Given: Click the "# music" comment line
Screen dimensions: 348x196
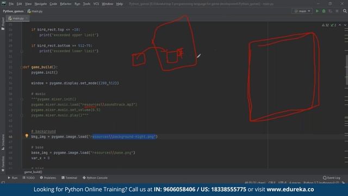Looking at the screenshot, I should point(39,94).
